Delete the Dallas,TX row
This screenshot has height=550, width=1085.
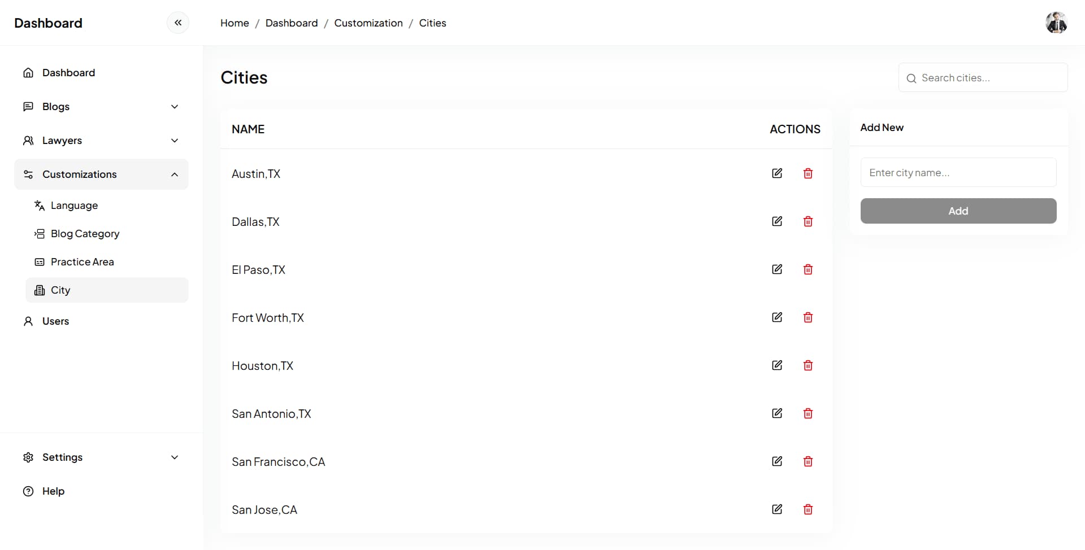pyautogui.click(x=808, y=221)
